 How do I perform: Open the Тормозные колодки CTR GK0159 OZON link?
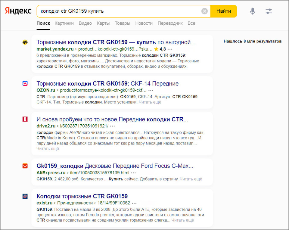click(107, 84)
